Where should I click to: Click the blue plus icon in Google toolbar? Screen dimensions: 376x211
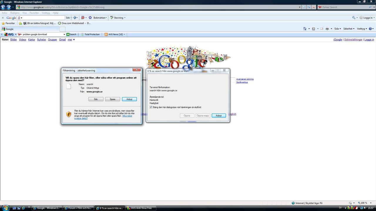point(75,18)
